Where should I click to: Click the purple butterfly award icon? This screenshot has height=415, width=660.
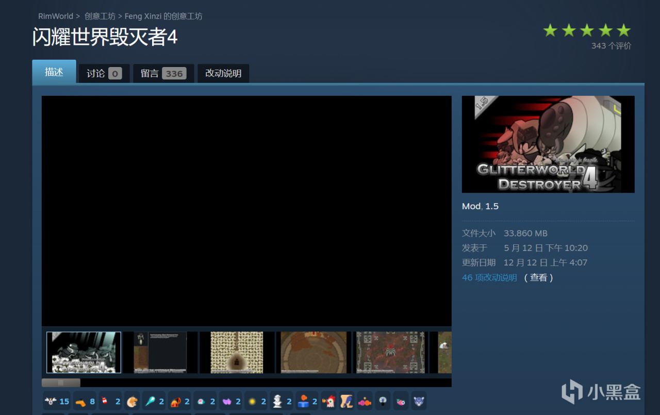pos(230,401)
